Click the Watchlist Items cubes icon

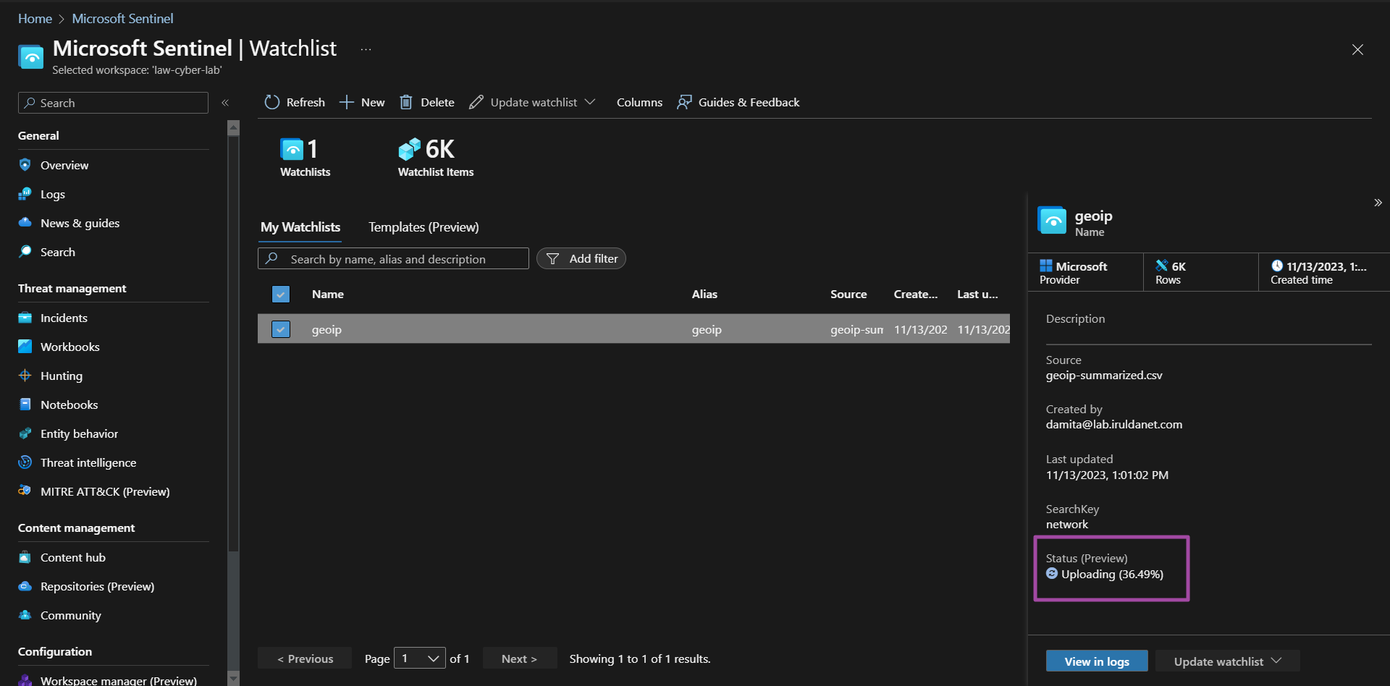point(409,149)
